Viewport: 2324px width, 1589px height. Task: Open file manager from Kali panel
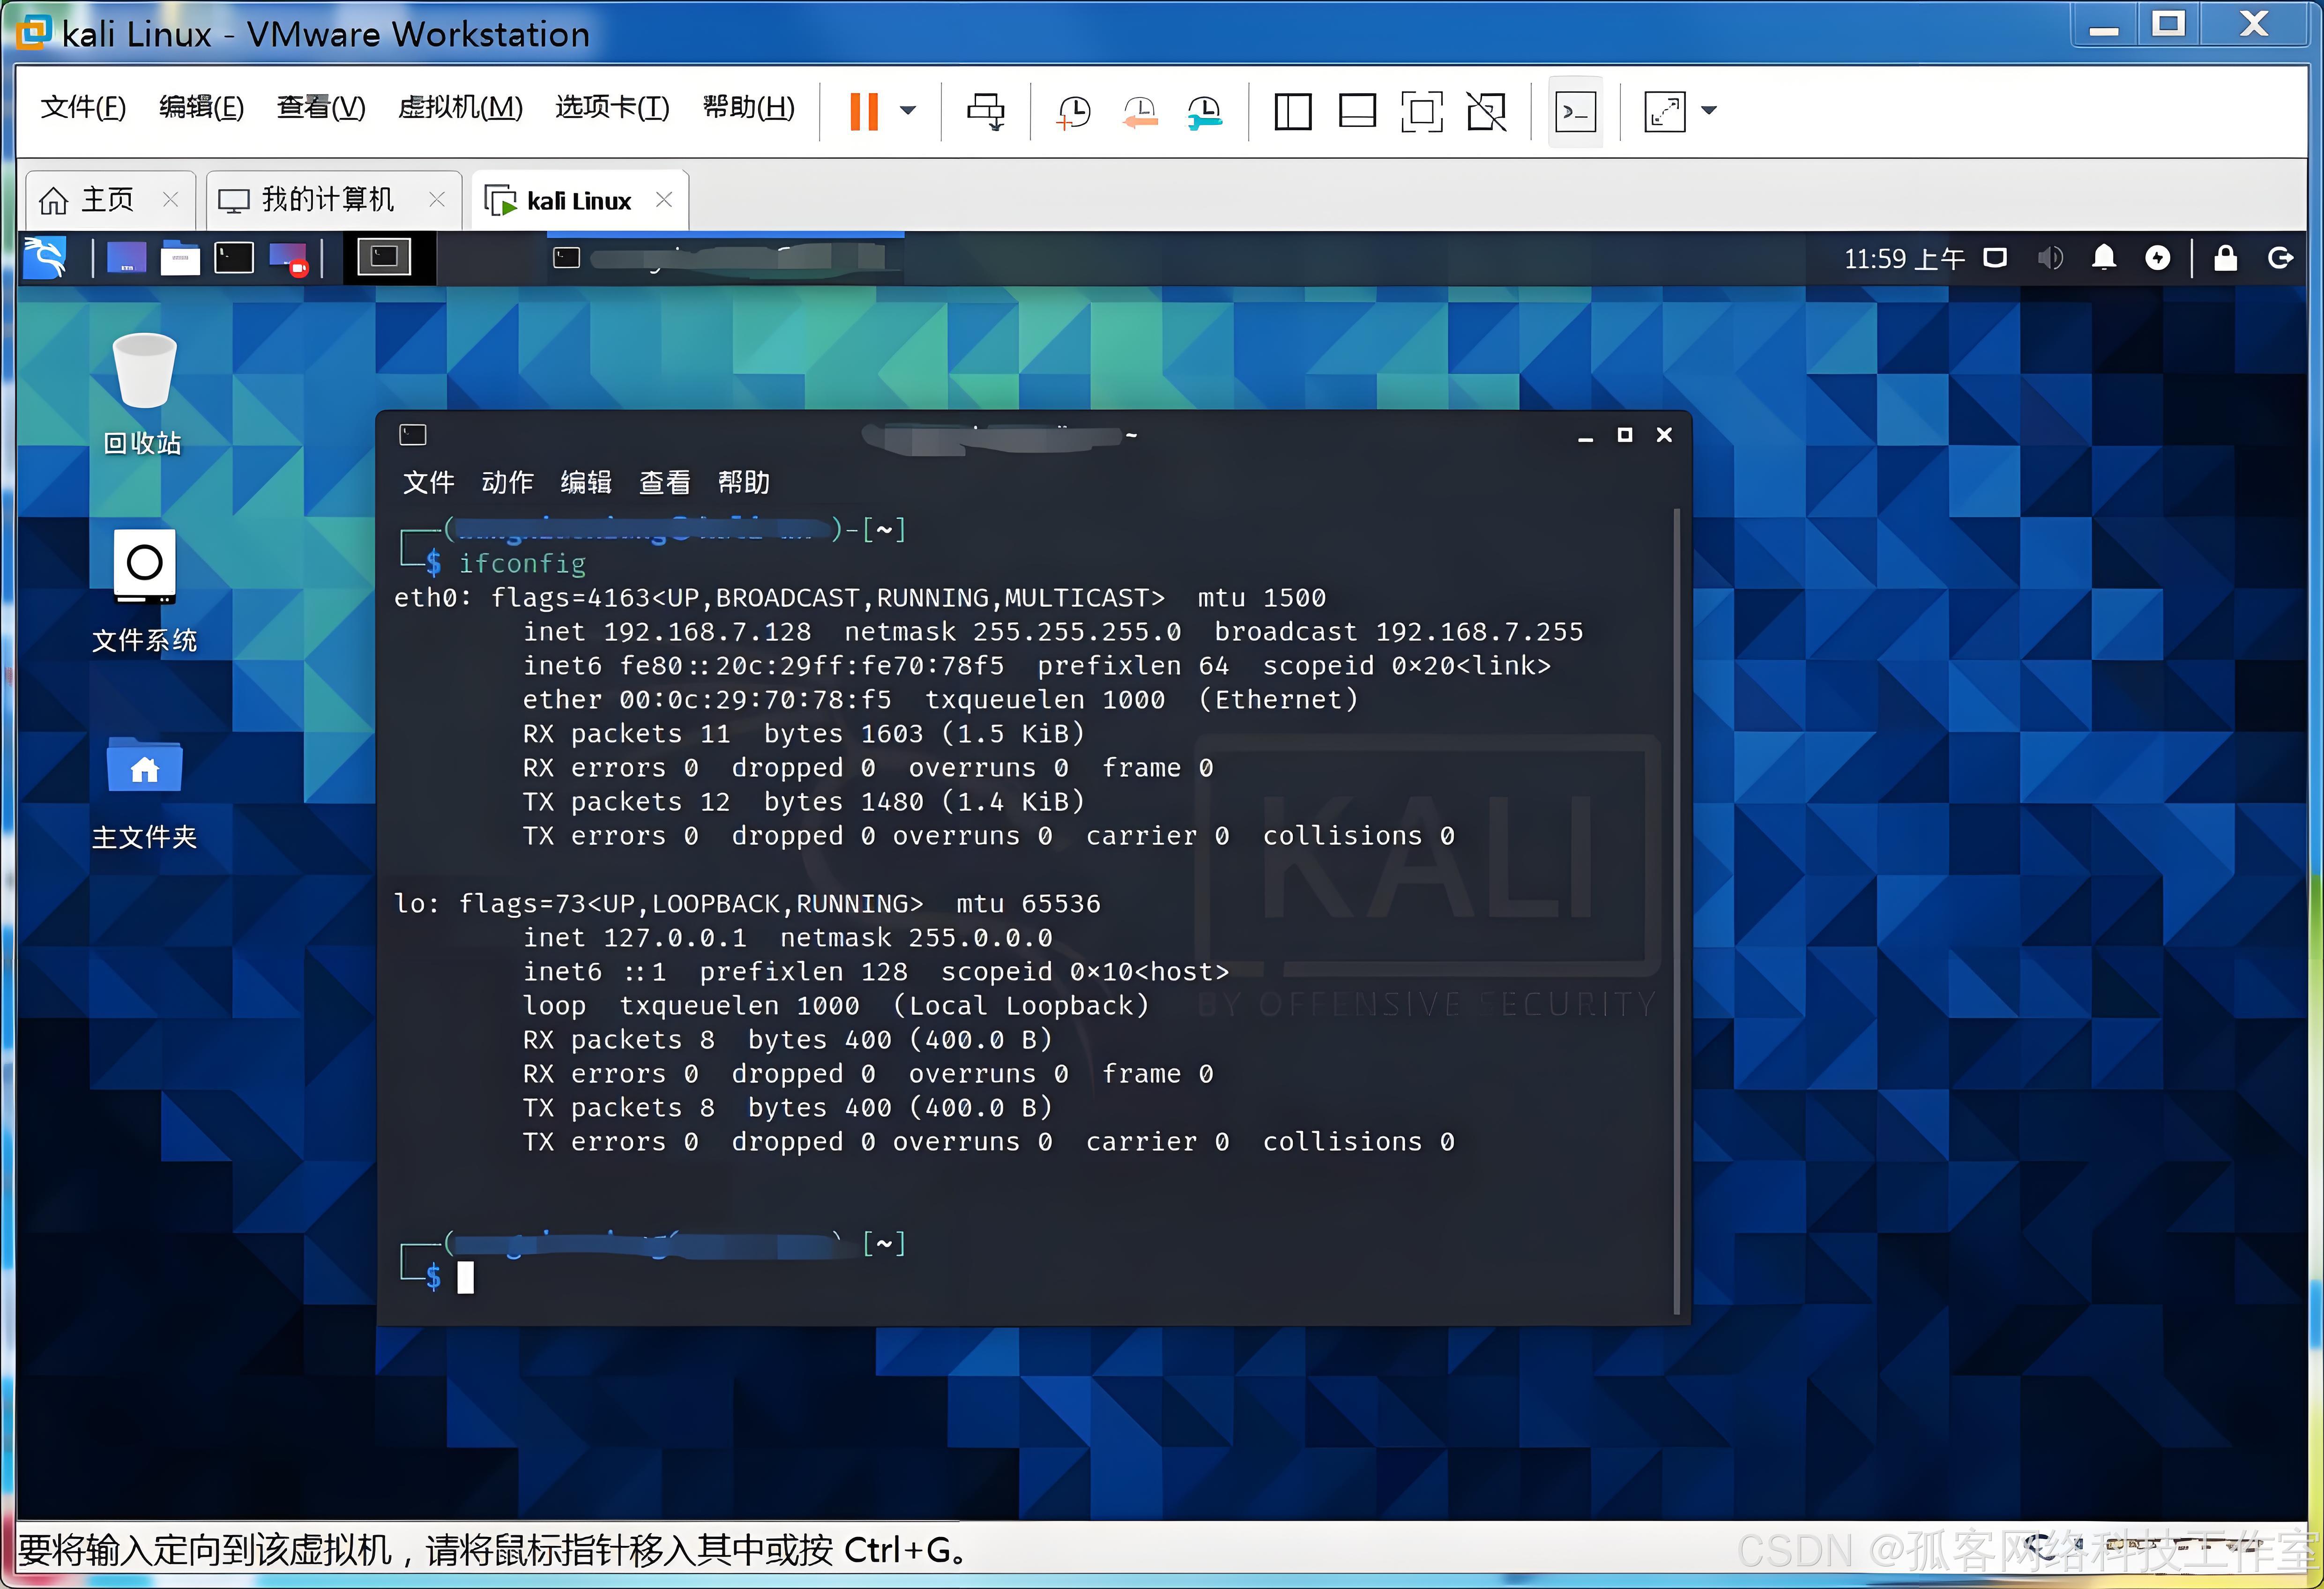[180, 258]
